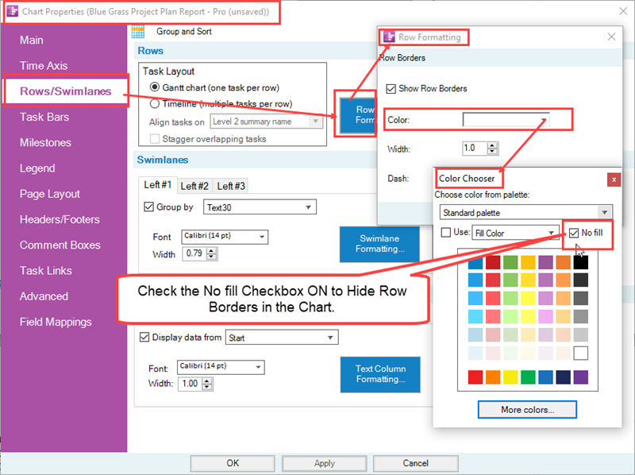Click Text Column Formatting button
The width and height of the screenshot is (635, 475).
pyautogui.click(x=380, y=374)
